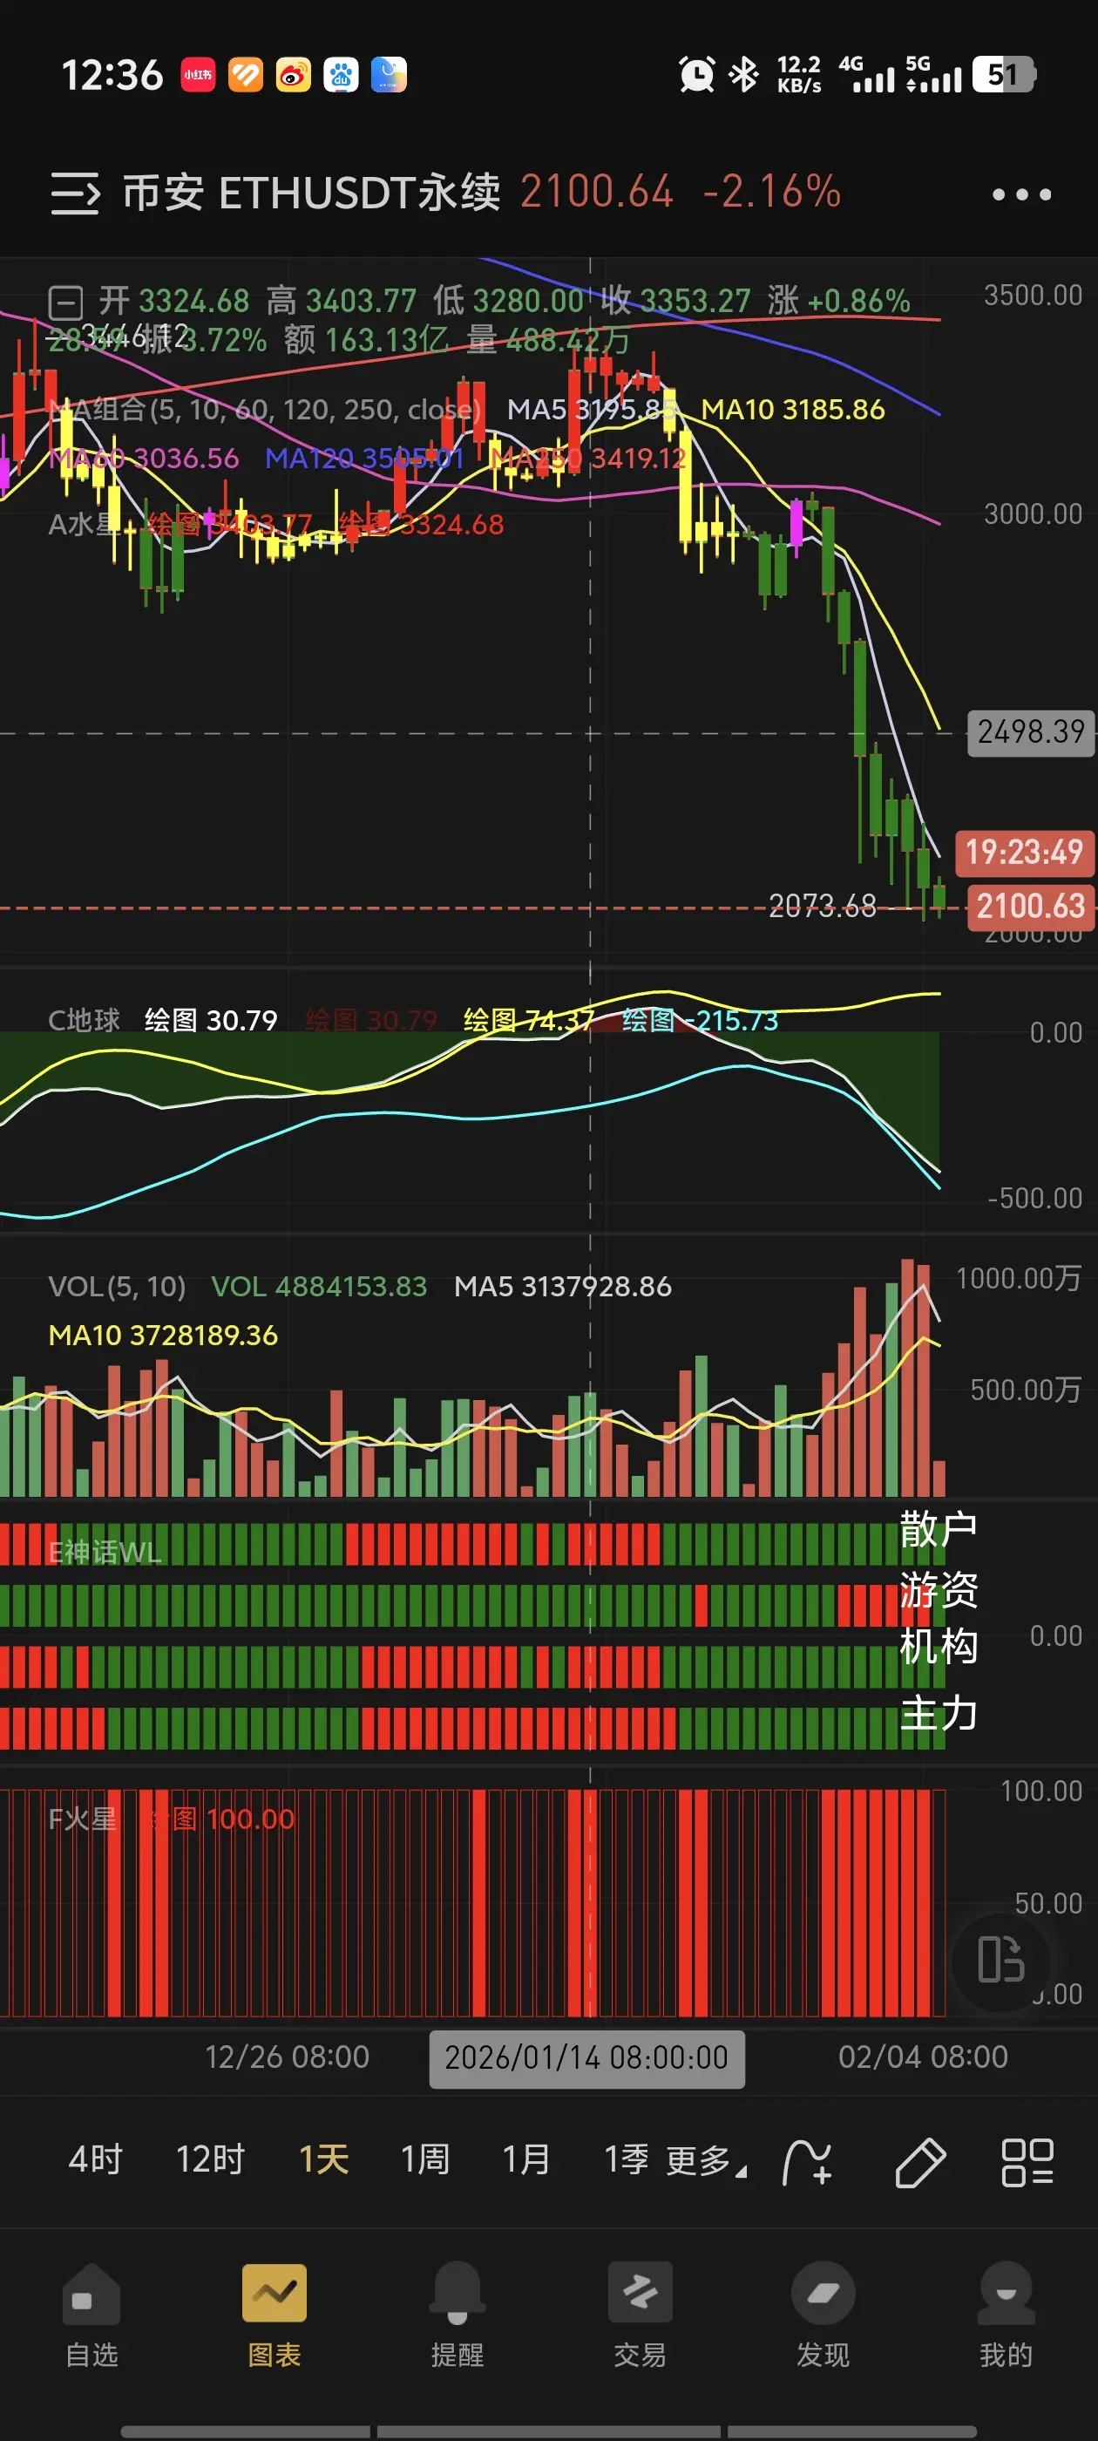Tap the 游资 row label
The height and width of the screenshot is (2441, 1098).
[x=938, y=1589]
